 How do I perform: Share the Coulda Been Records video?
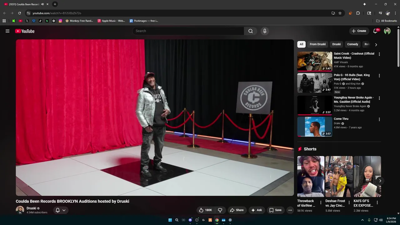[237, 210]
